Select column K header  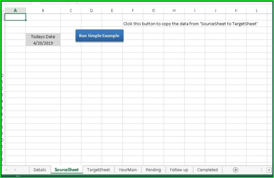pos(236,11)
